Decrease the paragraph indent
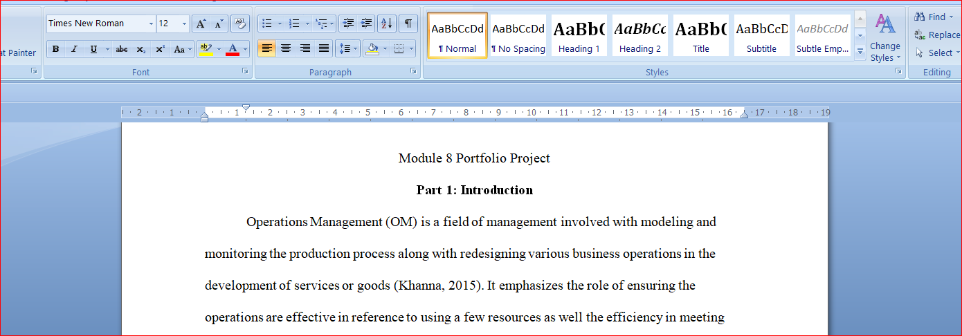The height and width of the screenshot is (336, 962). [348, 24]
